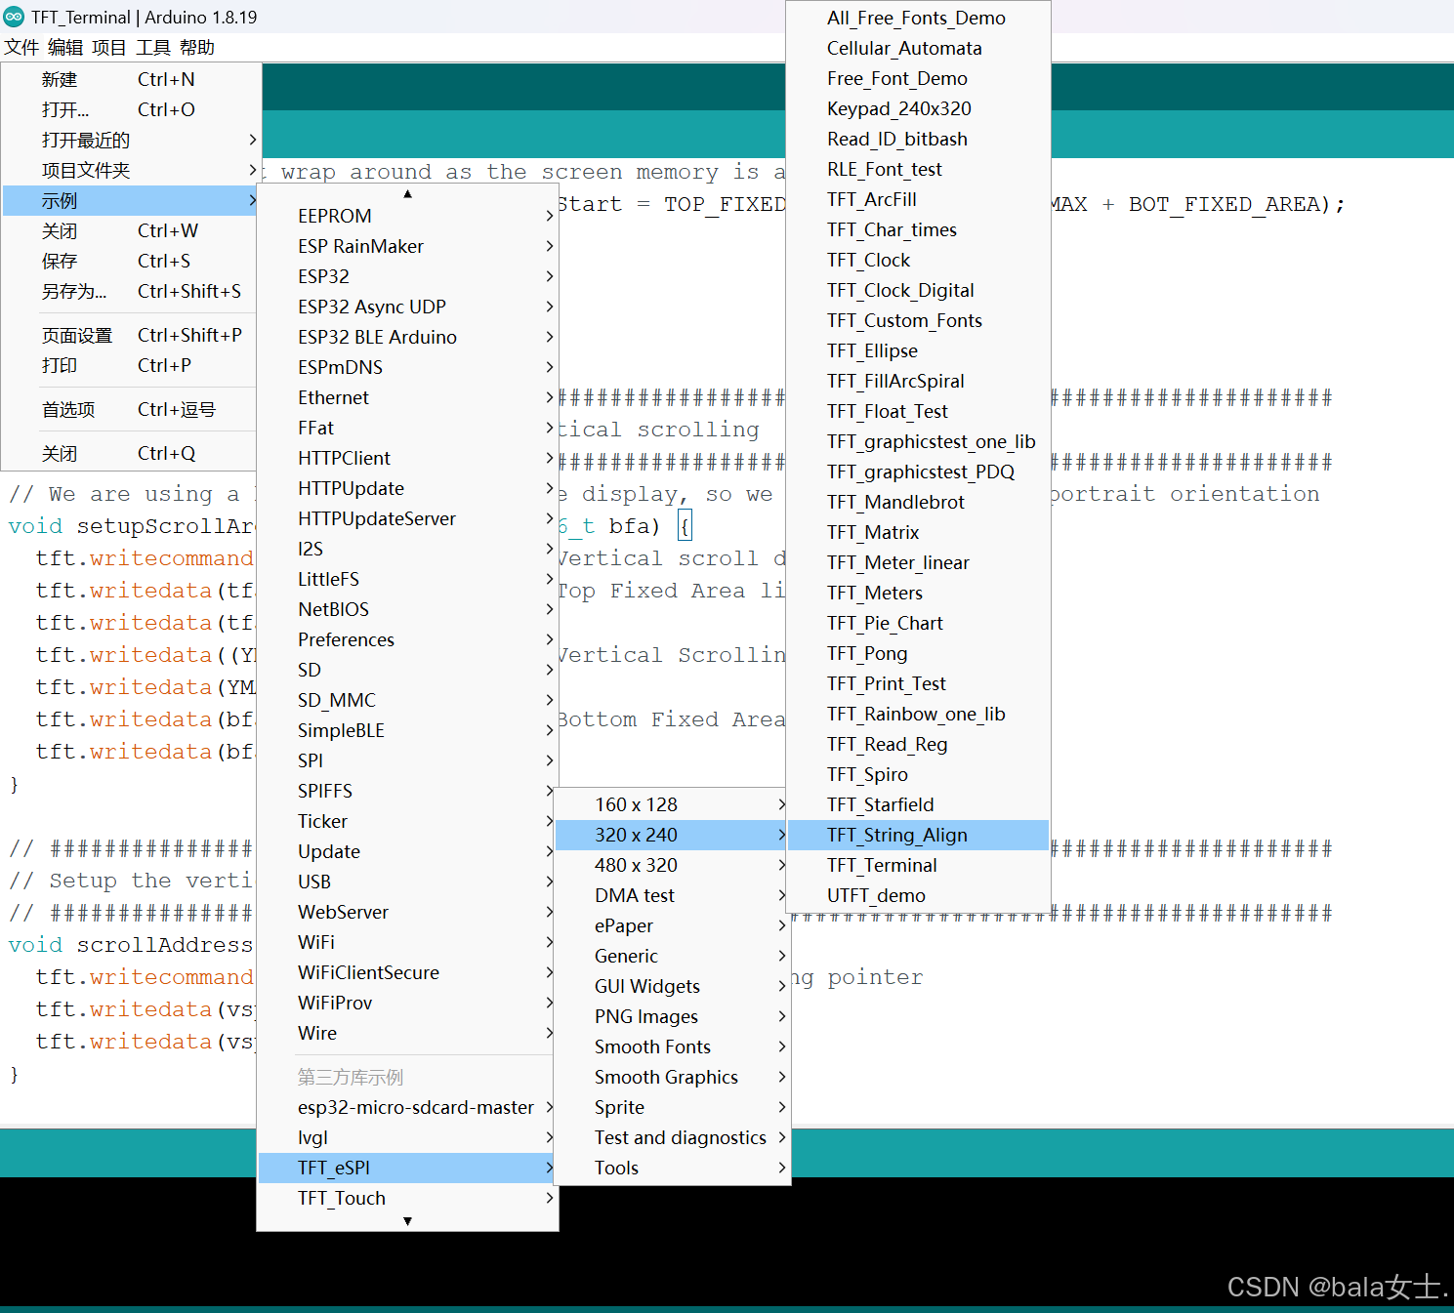Expand the Preferences examples submenu
1454x1313 pixels.
pyautogui.click(x=407, y=639)
